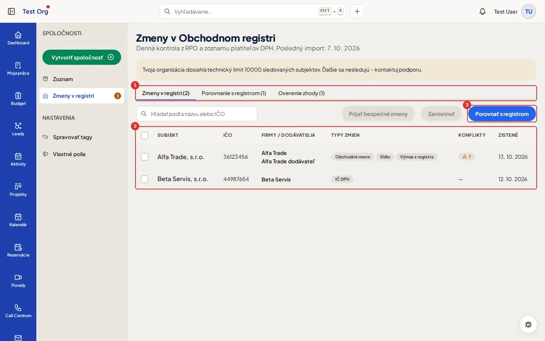This screenshot has width=545, height=341.
Task: Open the Projekty module
Action: click(x=18, y=190)
